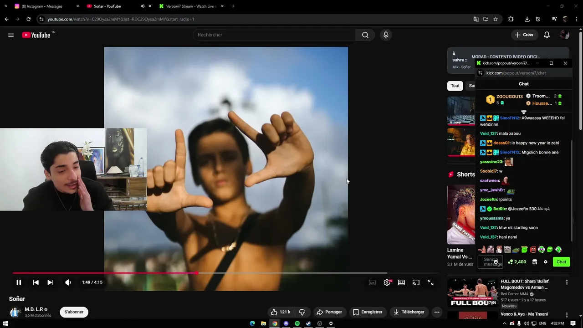Switch to the Instagram Messages tab
Viewport: 583px width, 328px height.
[x=46, y=6]
